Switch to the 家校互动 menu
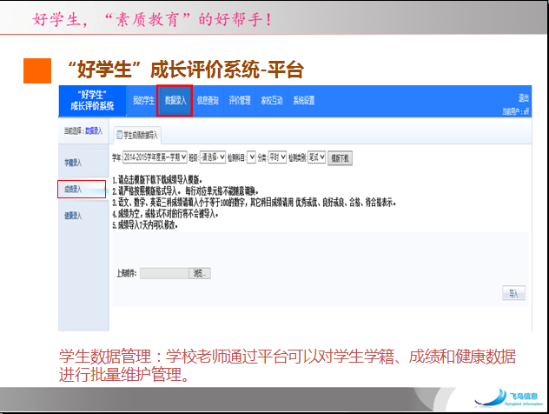Viewport: 549px width, 414px height. point(272,100)
